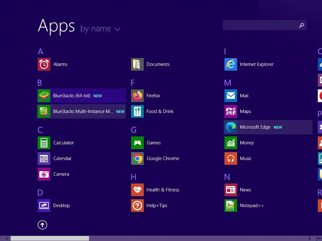
Task: Click the 'Google Chrome' label text
Action: pyautogui.click(x=163, y=158)
